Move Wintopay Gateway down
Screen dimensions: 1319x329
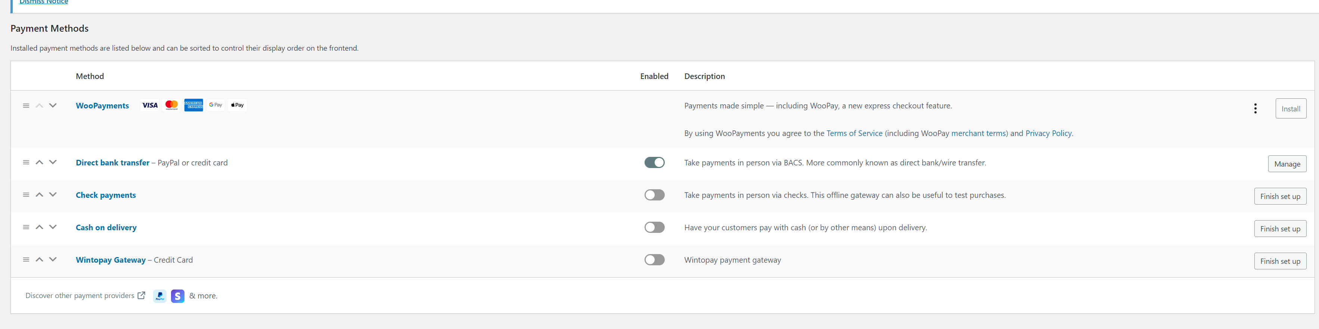pos(53,260)
